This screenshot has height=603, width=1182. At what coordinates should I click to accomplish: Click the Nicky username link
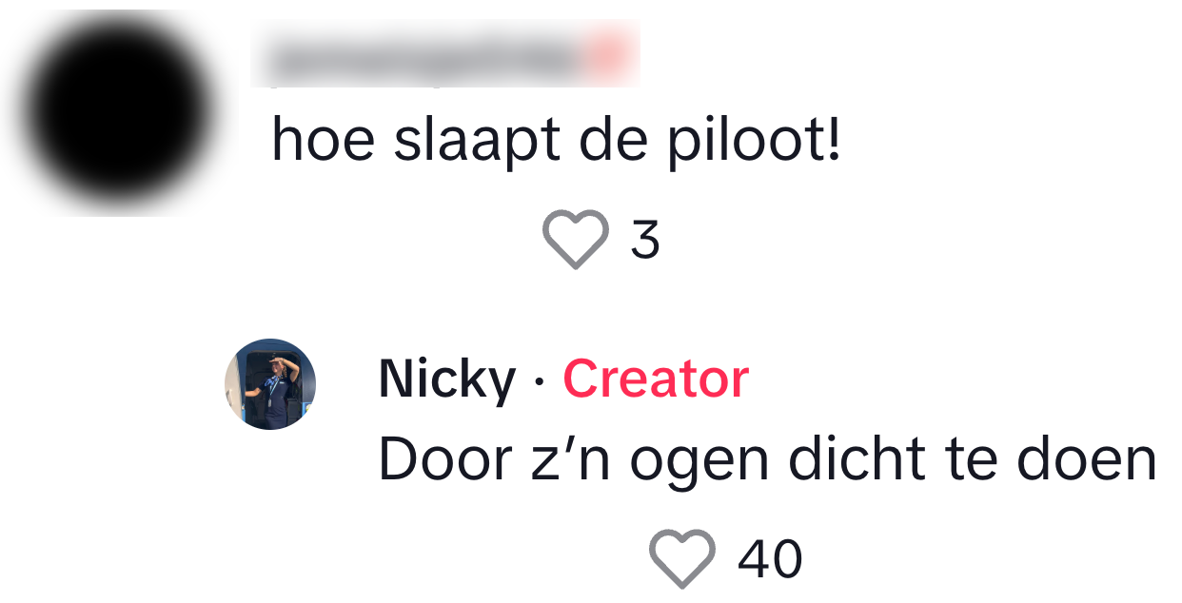click(447, 379)
